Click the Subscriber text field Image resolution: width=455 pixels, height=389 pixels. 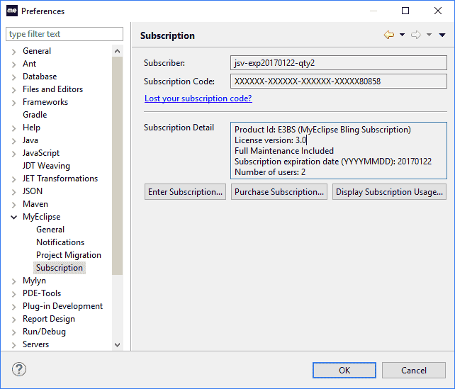339,63
